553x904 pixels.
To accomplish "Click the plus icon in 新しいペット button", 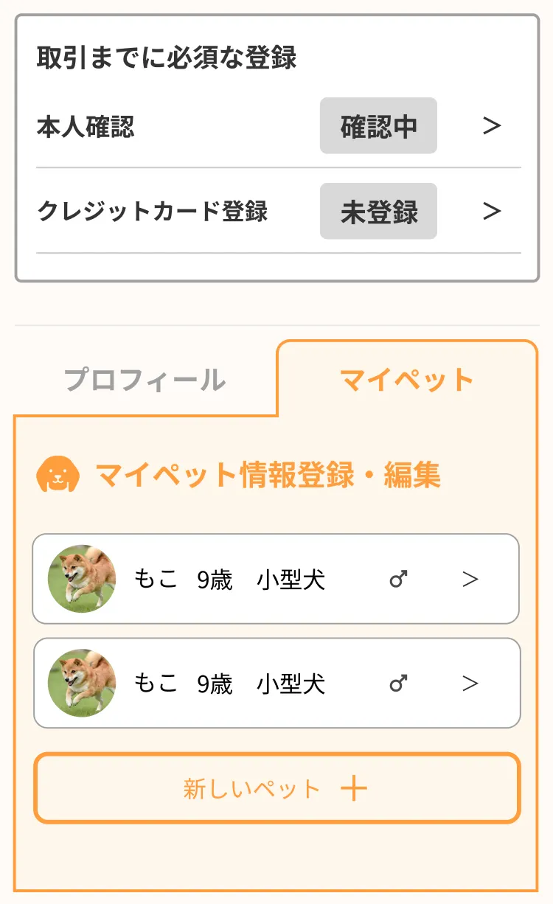I will point(354,789).
